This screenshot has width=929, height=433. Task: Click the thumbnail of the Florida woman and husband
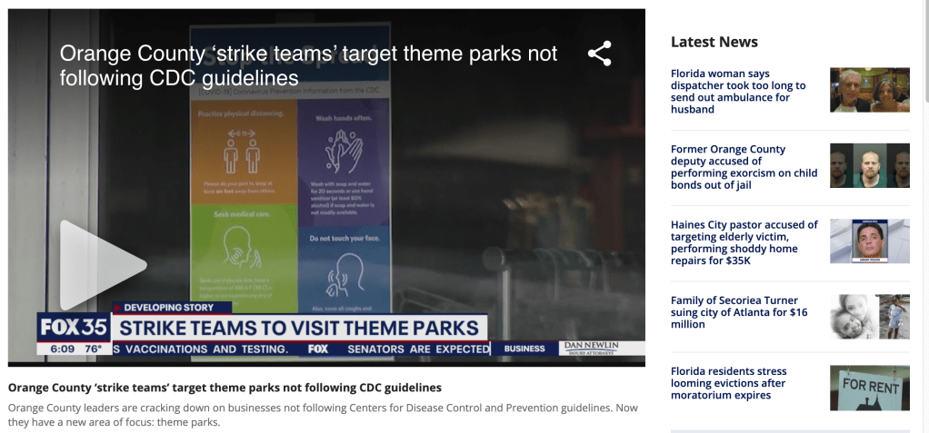coord(869,90)
